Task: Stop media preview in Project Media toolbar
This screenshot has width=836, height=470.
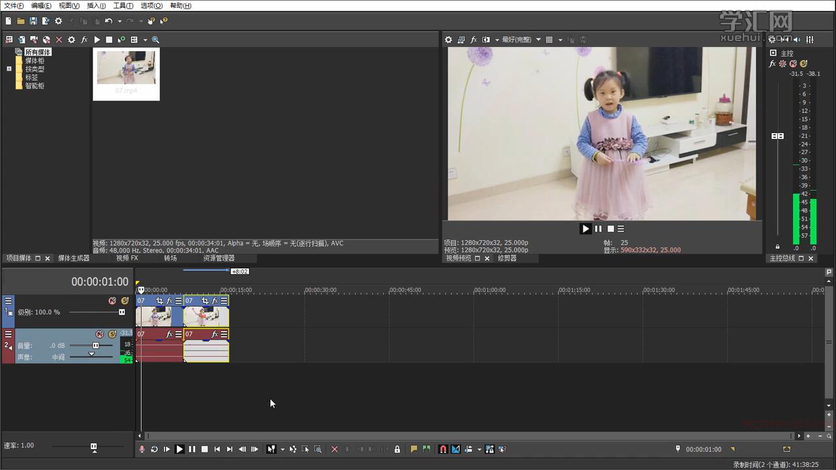Action: point(109,40)
